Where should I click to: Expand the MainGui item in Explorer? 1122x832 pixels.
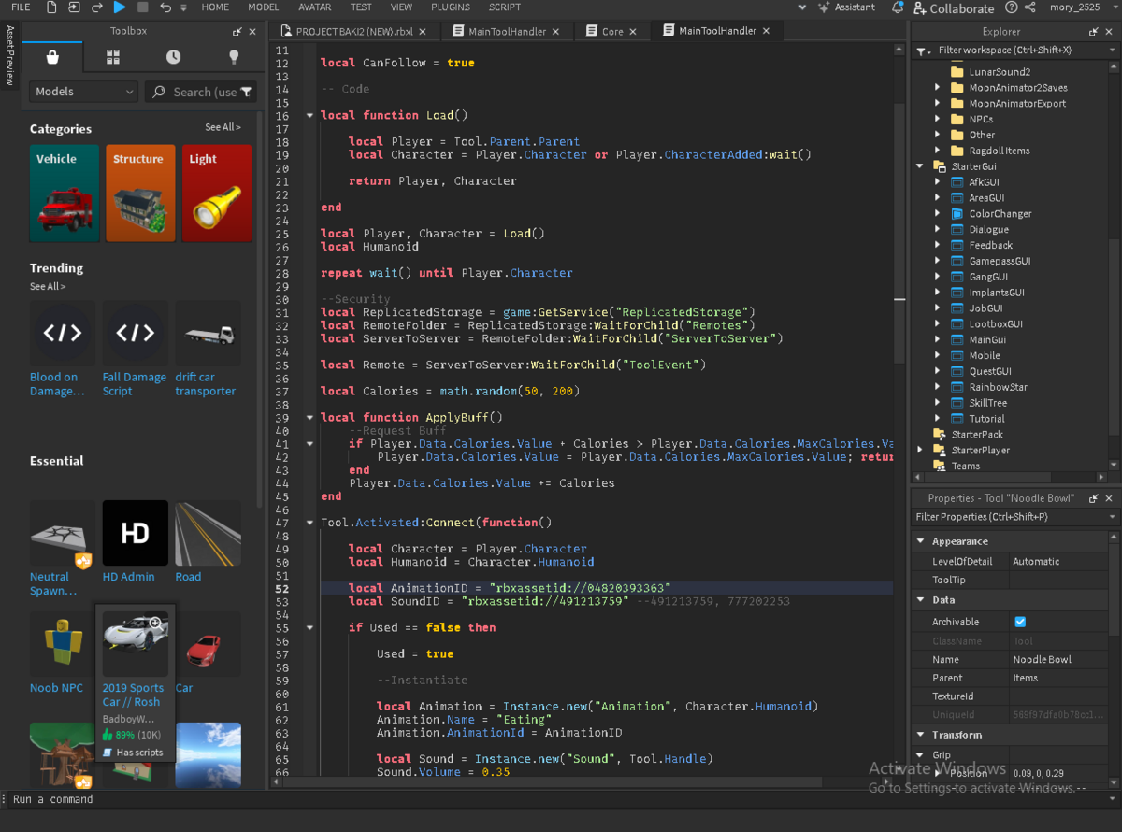[x=938, y=340]
